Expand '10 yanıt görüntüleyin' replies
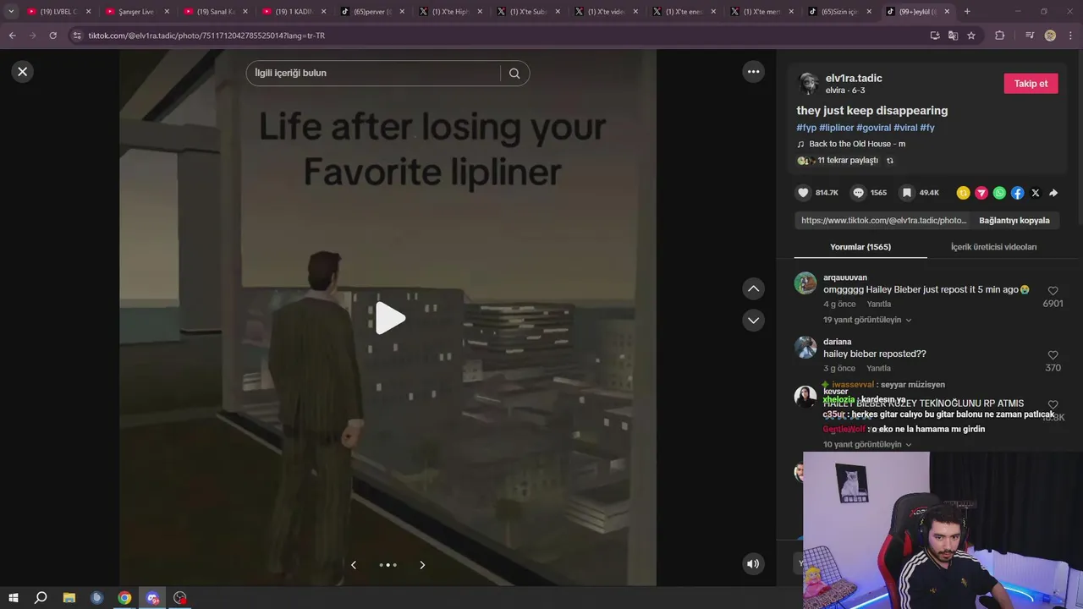The image size is (1083, 609). [867, 445]
